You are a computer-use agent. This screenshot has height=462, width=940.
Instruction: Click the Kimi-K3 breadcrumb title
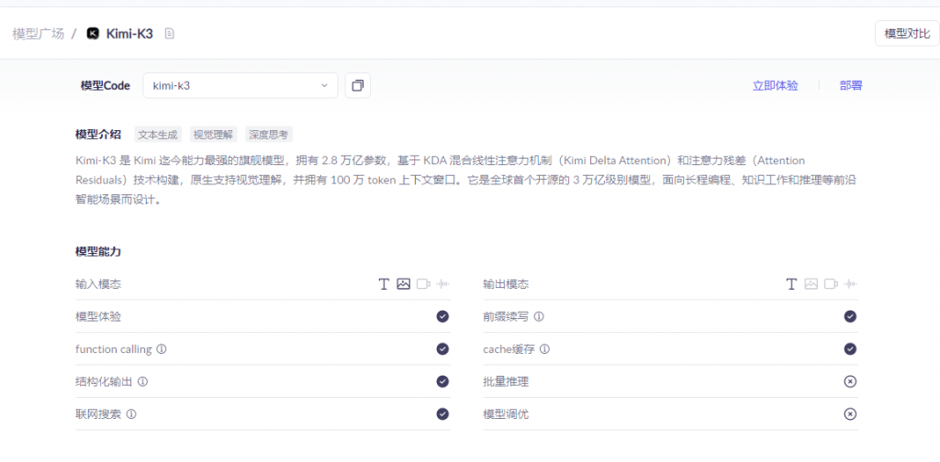[x=129, y=34]
